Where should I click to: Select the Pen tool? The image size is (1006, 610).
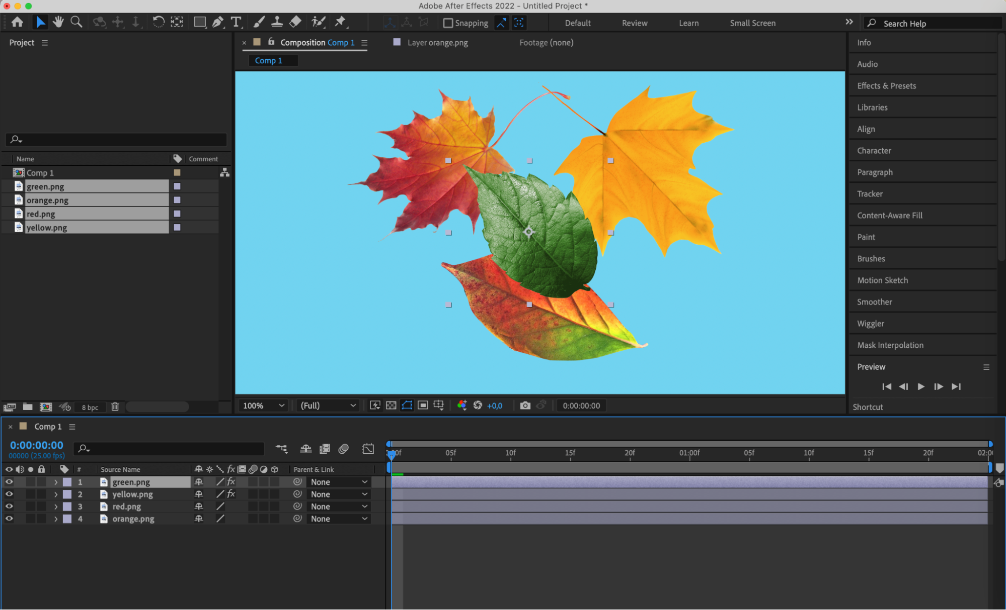point(217,22)
